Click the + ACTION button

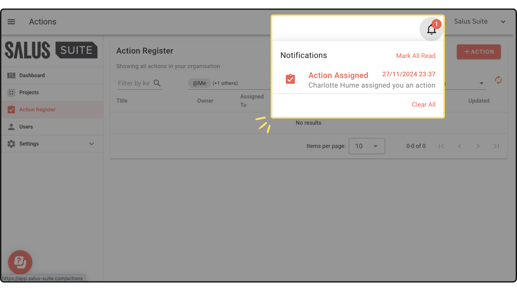pyautogui.click(x=478, y=52)
